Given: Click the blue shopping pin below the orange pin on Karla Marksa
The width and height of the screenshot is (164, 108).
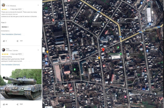Looking at the screenshot, I should (x=46, y=63).
